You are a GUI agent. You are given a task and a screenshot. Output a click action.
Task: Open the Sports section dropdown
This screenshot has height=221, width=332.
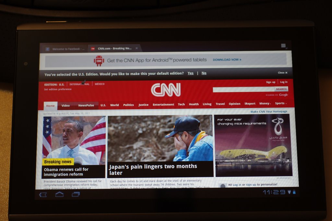(280, 103)
